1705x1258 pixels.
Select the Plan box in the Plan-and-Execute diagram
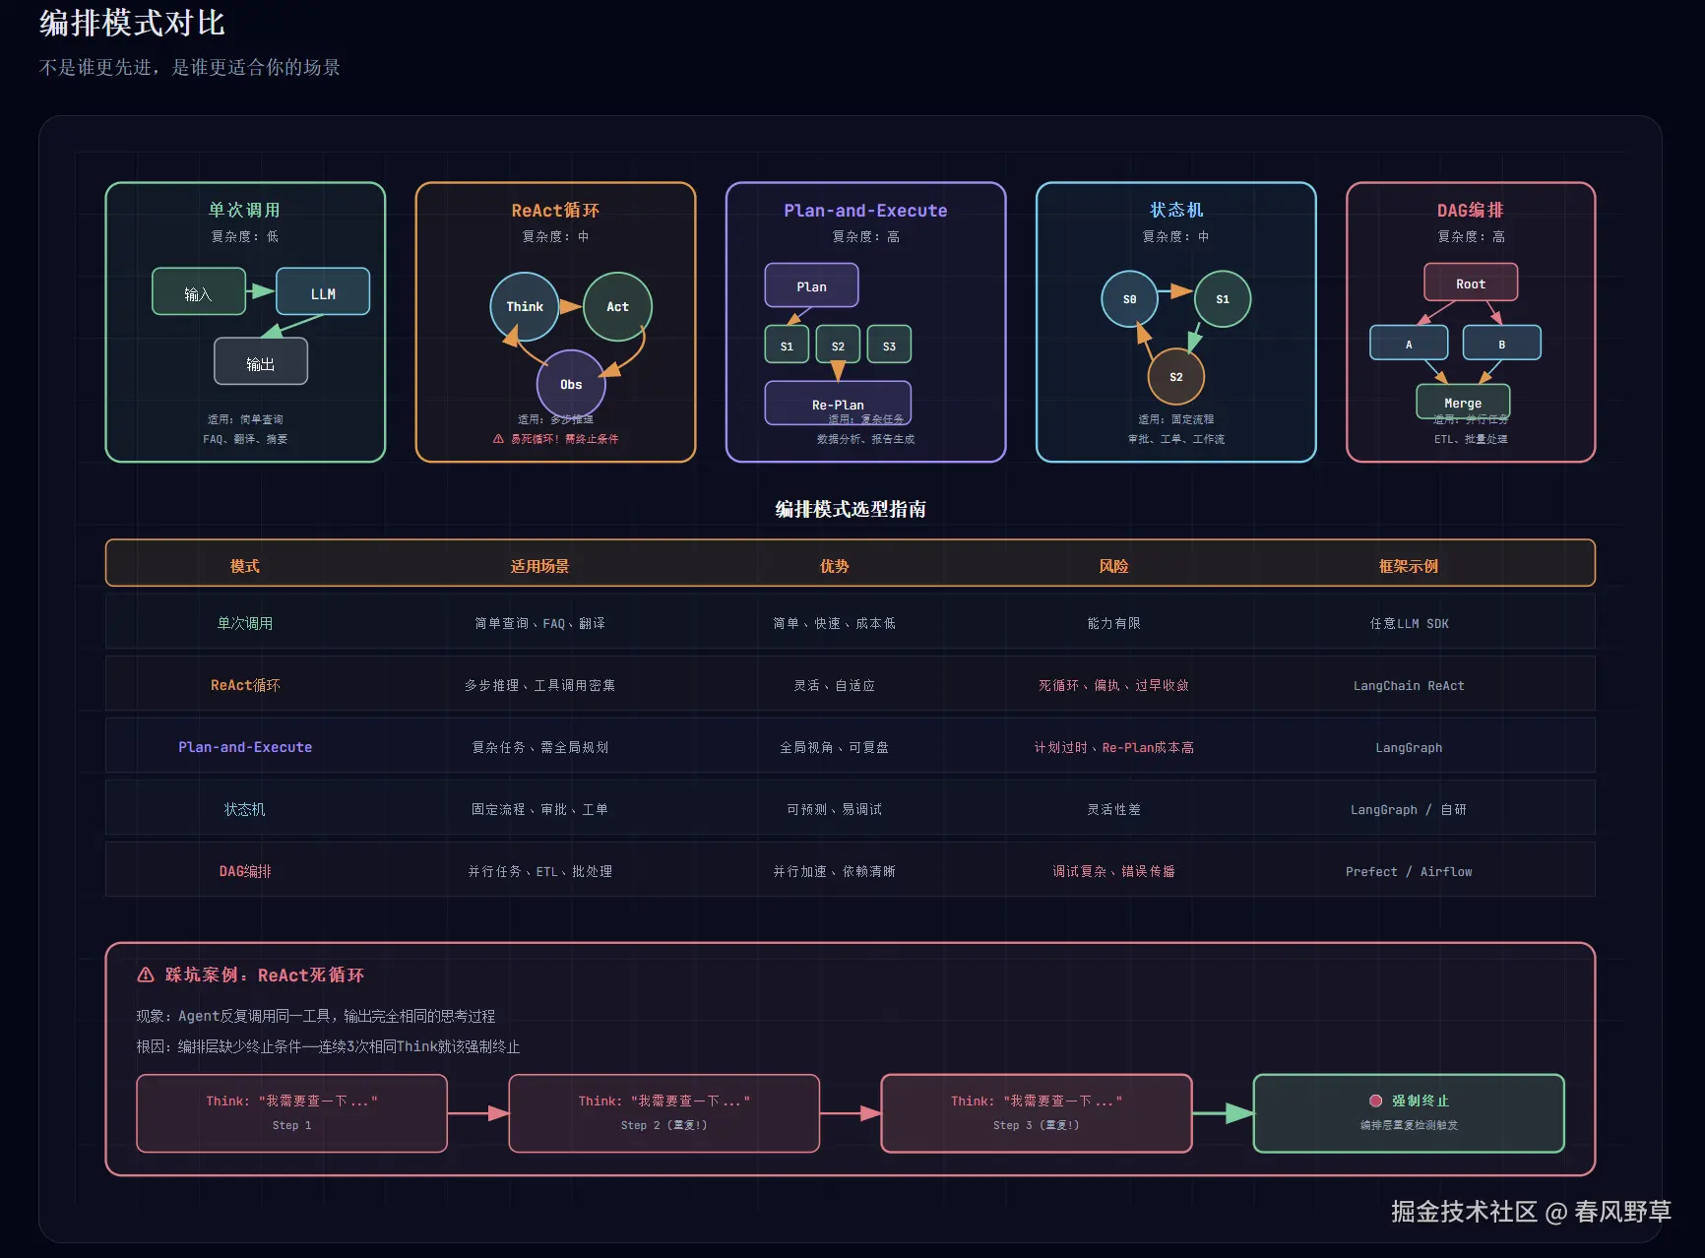[812, 285]
